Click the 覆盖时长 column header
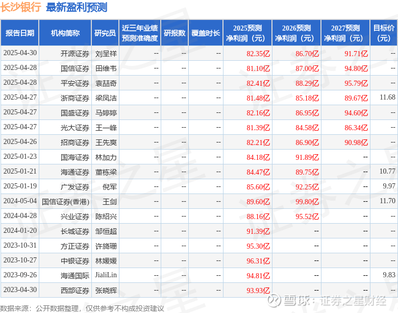 tap(205, 33)
